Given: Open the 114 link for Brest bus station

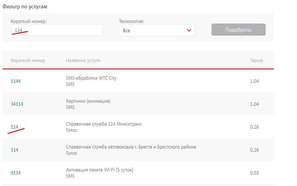Looking at the screenshot, I should click(14, 150).
